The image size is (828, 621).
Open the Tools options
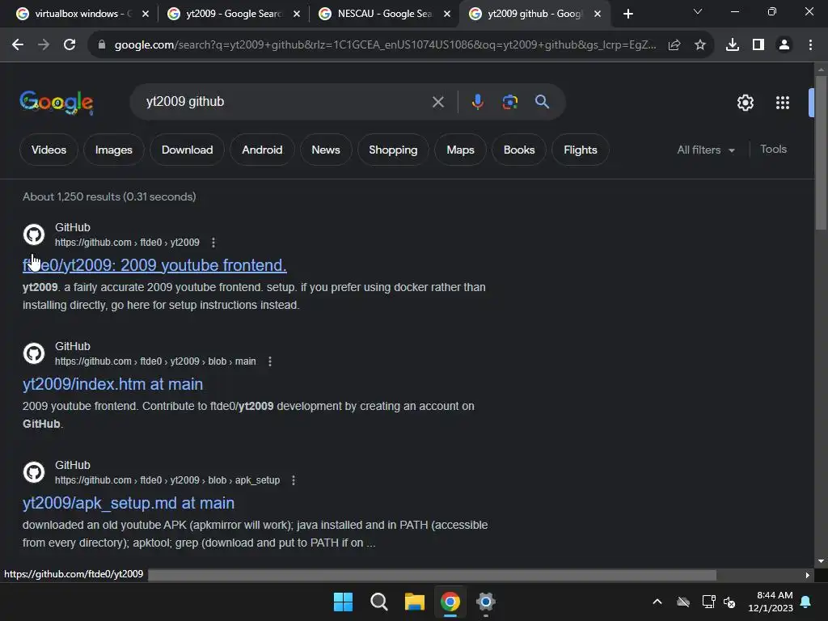pos(773,150)
